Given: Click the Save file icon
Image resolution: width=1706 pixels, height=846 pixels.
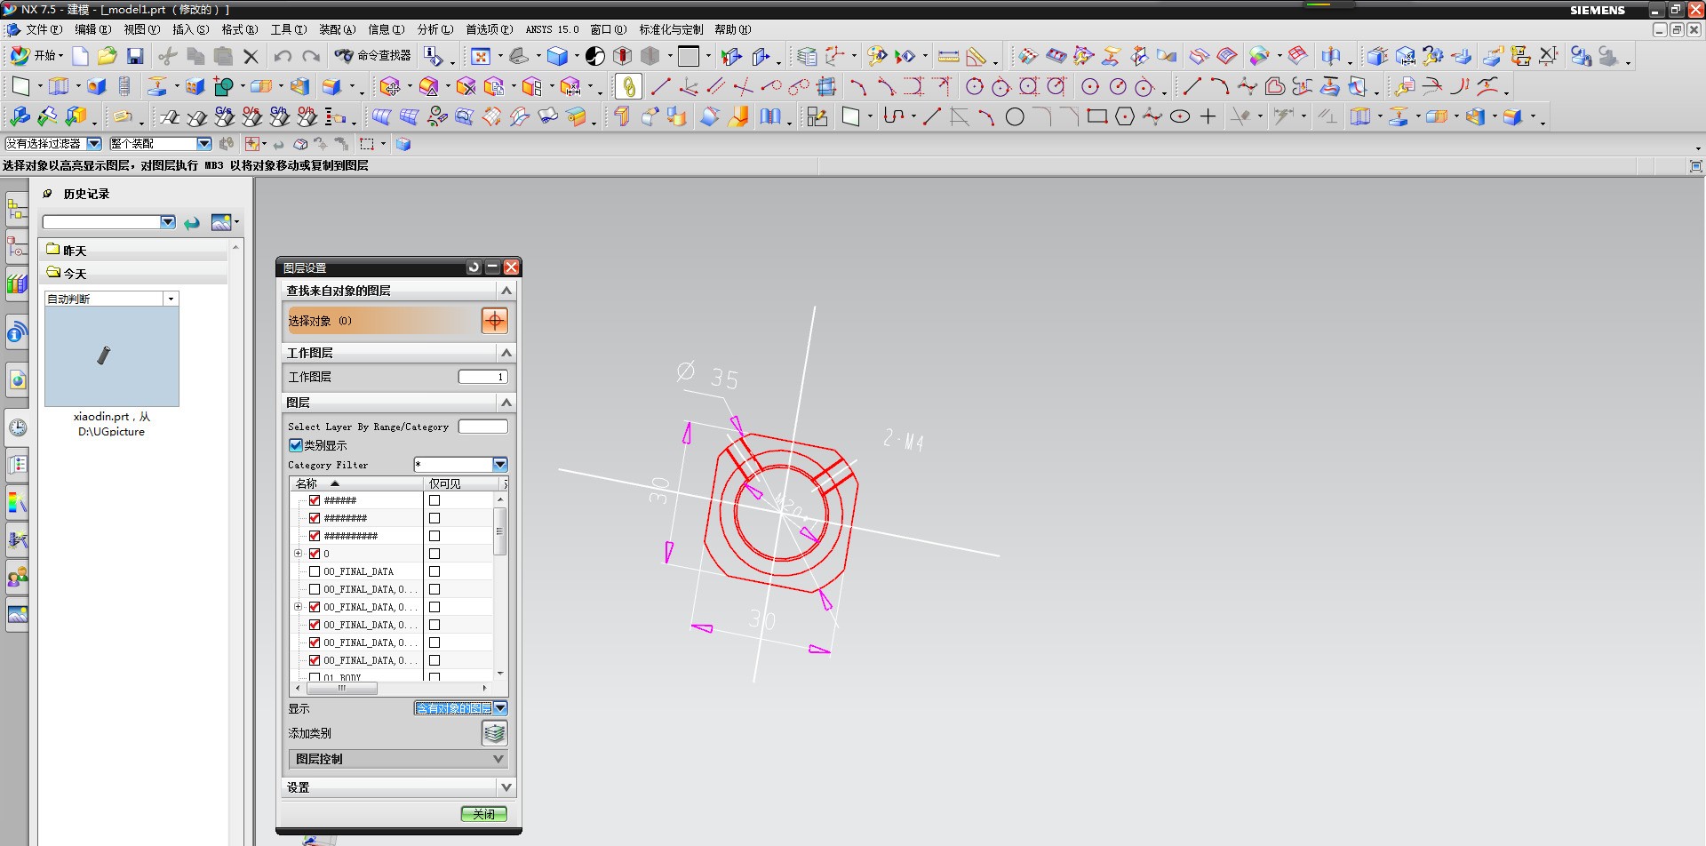Looking at the screenshot, I should coord(135,56).
